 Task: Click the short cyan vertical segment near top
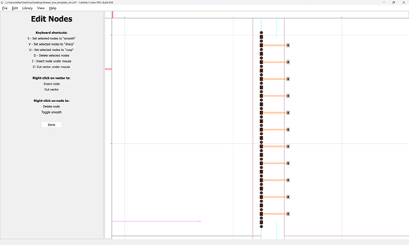pos(276,28)
